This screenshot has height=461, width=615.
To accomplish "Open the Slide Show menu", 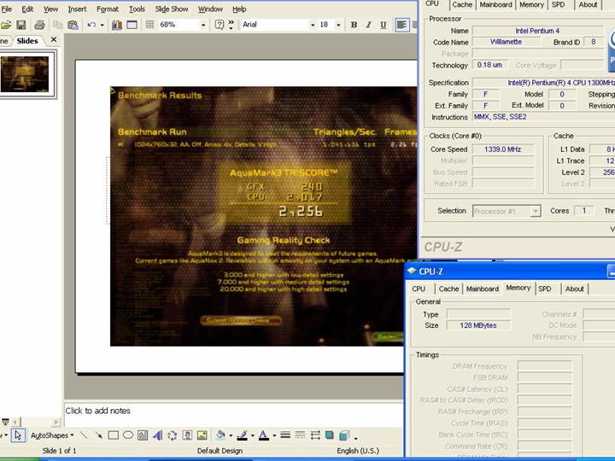I will (x=172, y=9).
